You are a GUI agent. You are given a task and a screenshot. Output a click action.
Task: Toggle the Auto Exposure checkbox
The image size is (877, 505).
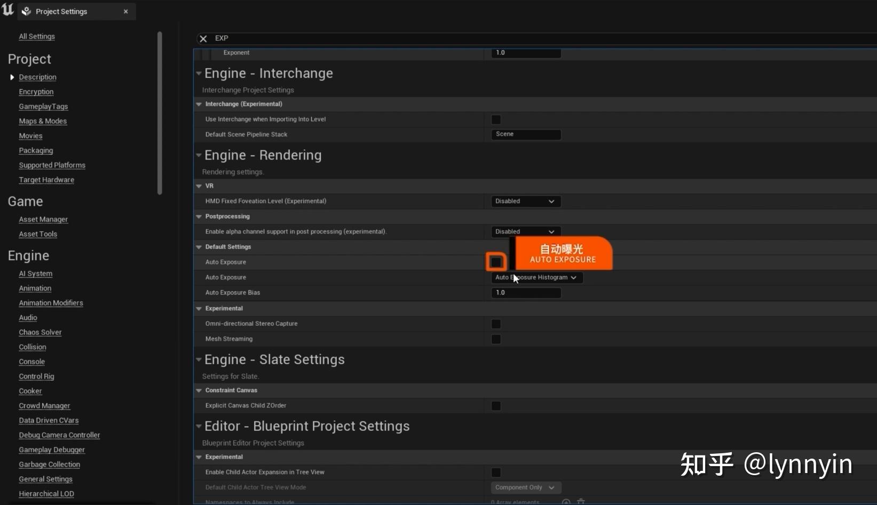[x=496, y=262]
